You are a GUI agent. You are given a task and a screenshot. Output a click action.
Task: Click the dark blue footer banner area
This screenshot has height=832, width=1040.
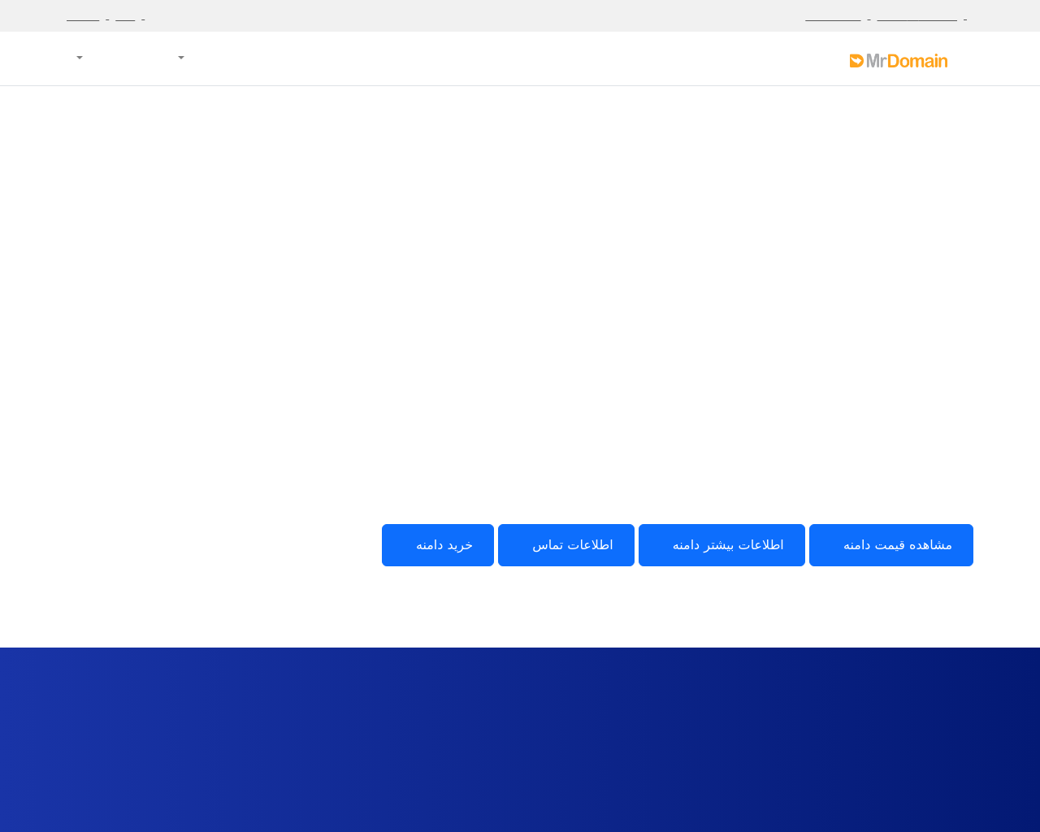[520, 739]
